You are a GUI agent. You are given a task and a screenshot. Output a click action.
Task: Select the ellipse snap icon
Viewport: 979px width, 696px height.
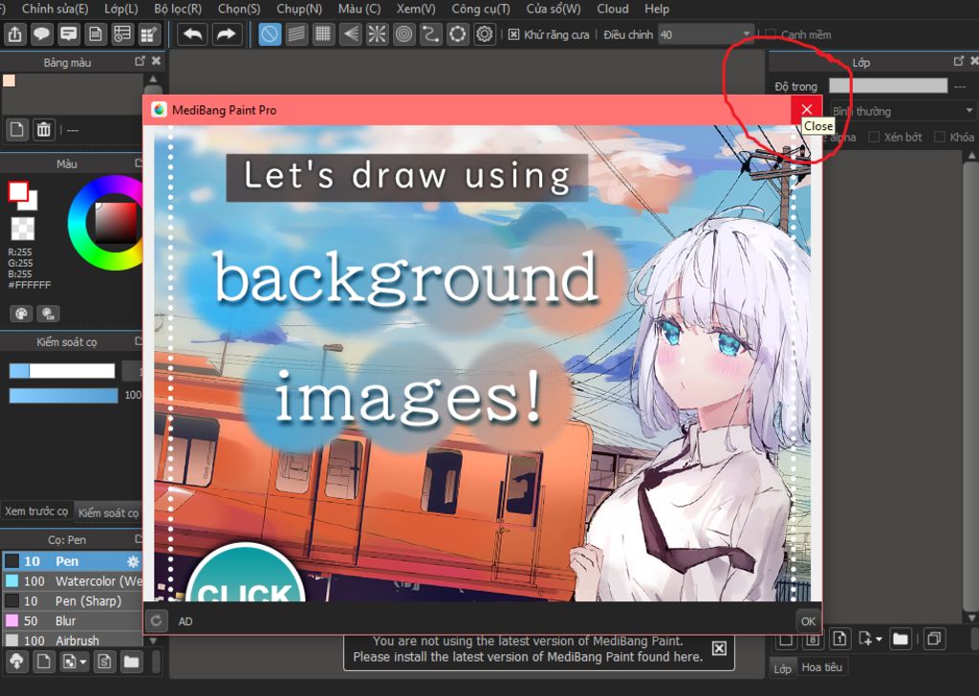point(458,34)
